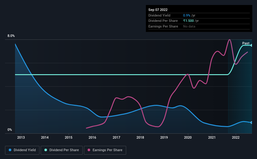Toggle the Dividend Per Share legend button
This screenshot has width=257, height=159.
(62, 150)
